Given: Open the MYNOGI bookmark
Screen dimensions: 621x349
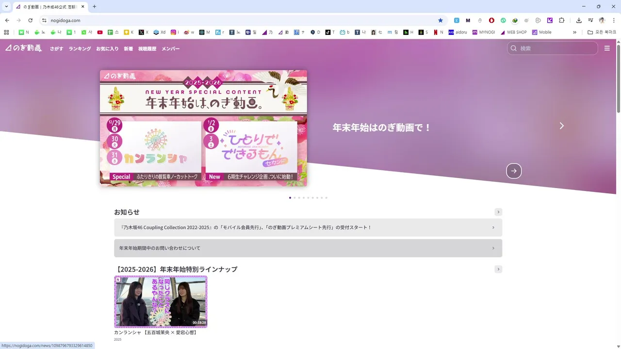Looking at the screenshot, I should tap(484, 32).
